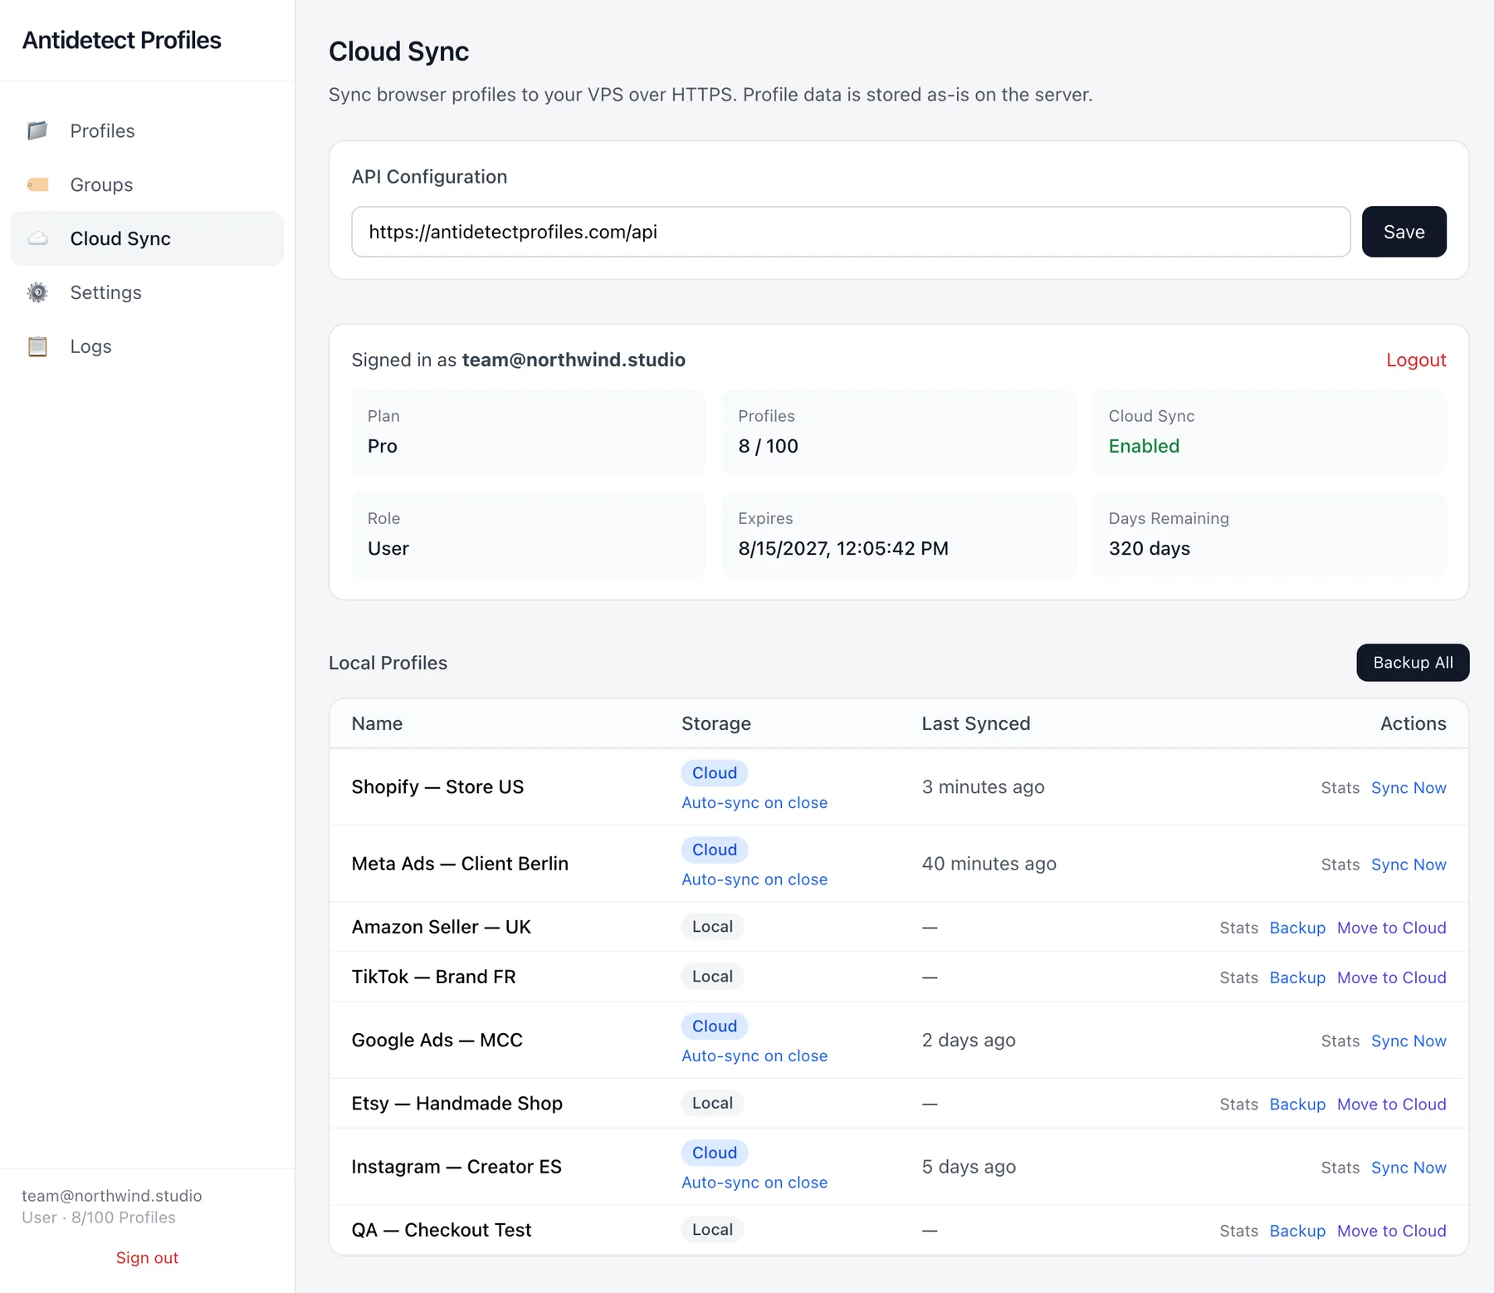Viewport: 1494px width, 1293px height.
Task: Show Stats for TikTok — Brand FR
Action: point(1238,977)
